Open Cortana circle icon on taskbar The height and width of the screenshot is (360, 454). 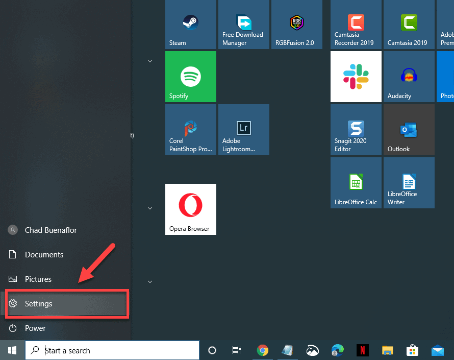(212, 350)
